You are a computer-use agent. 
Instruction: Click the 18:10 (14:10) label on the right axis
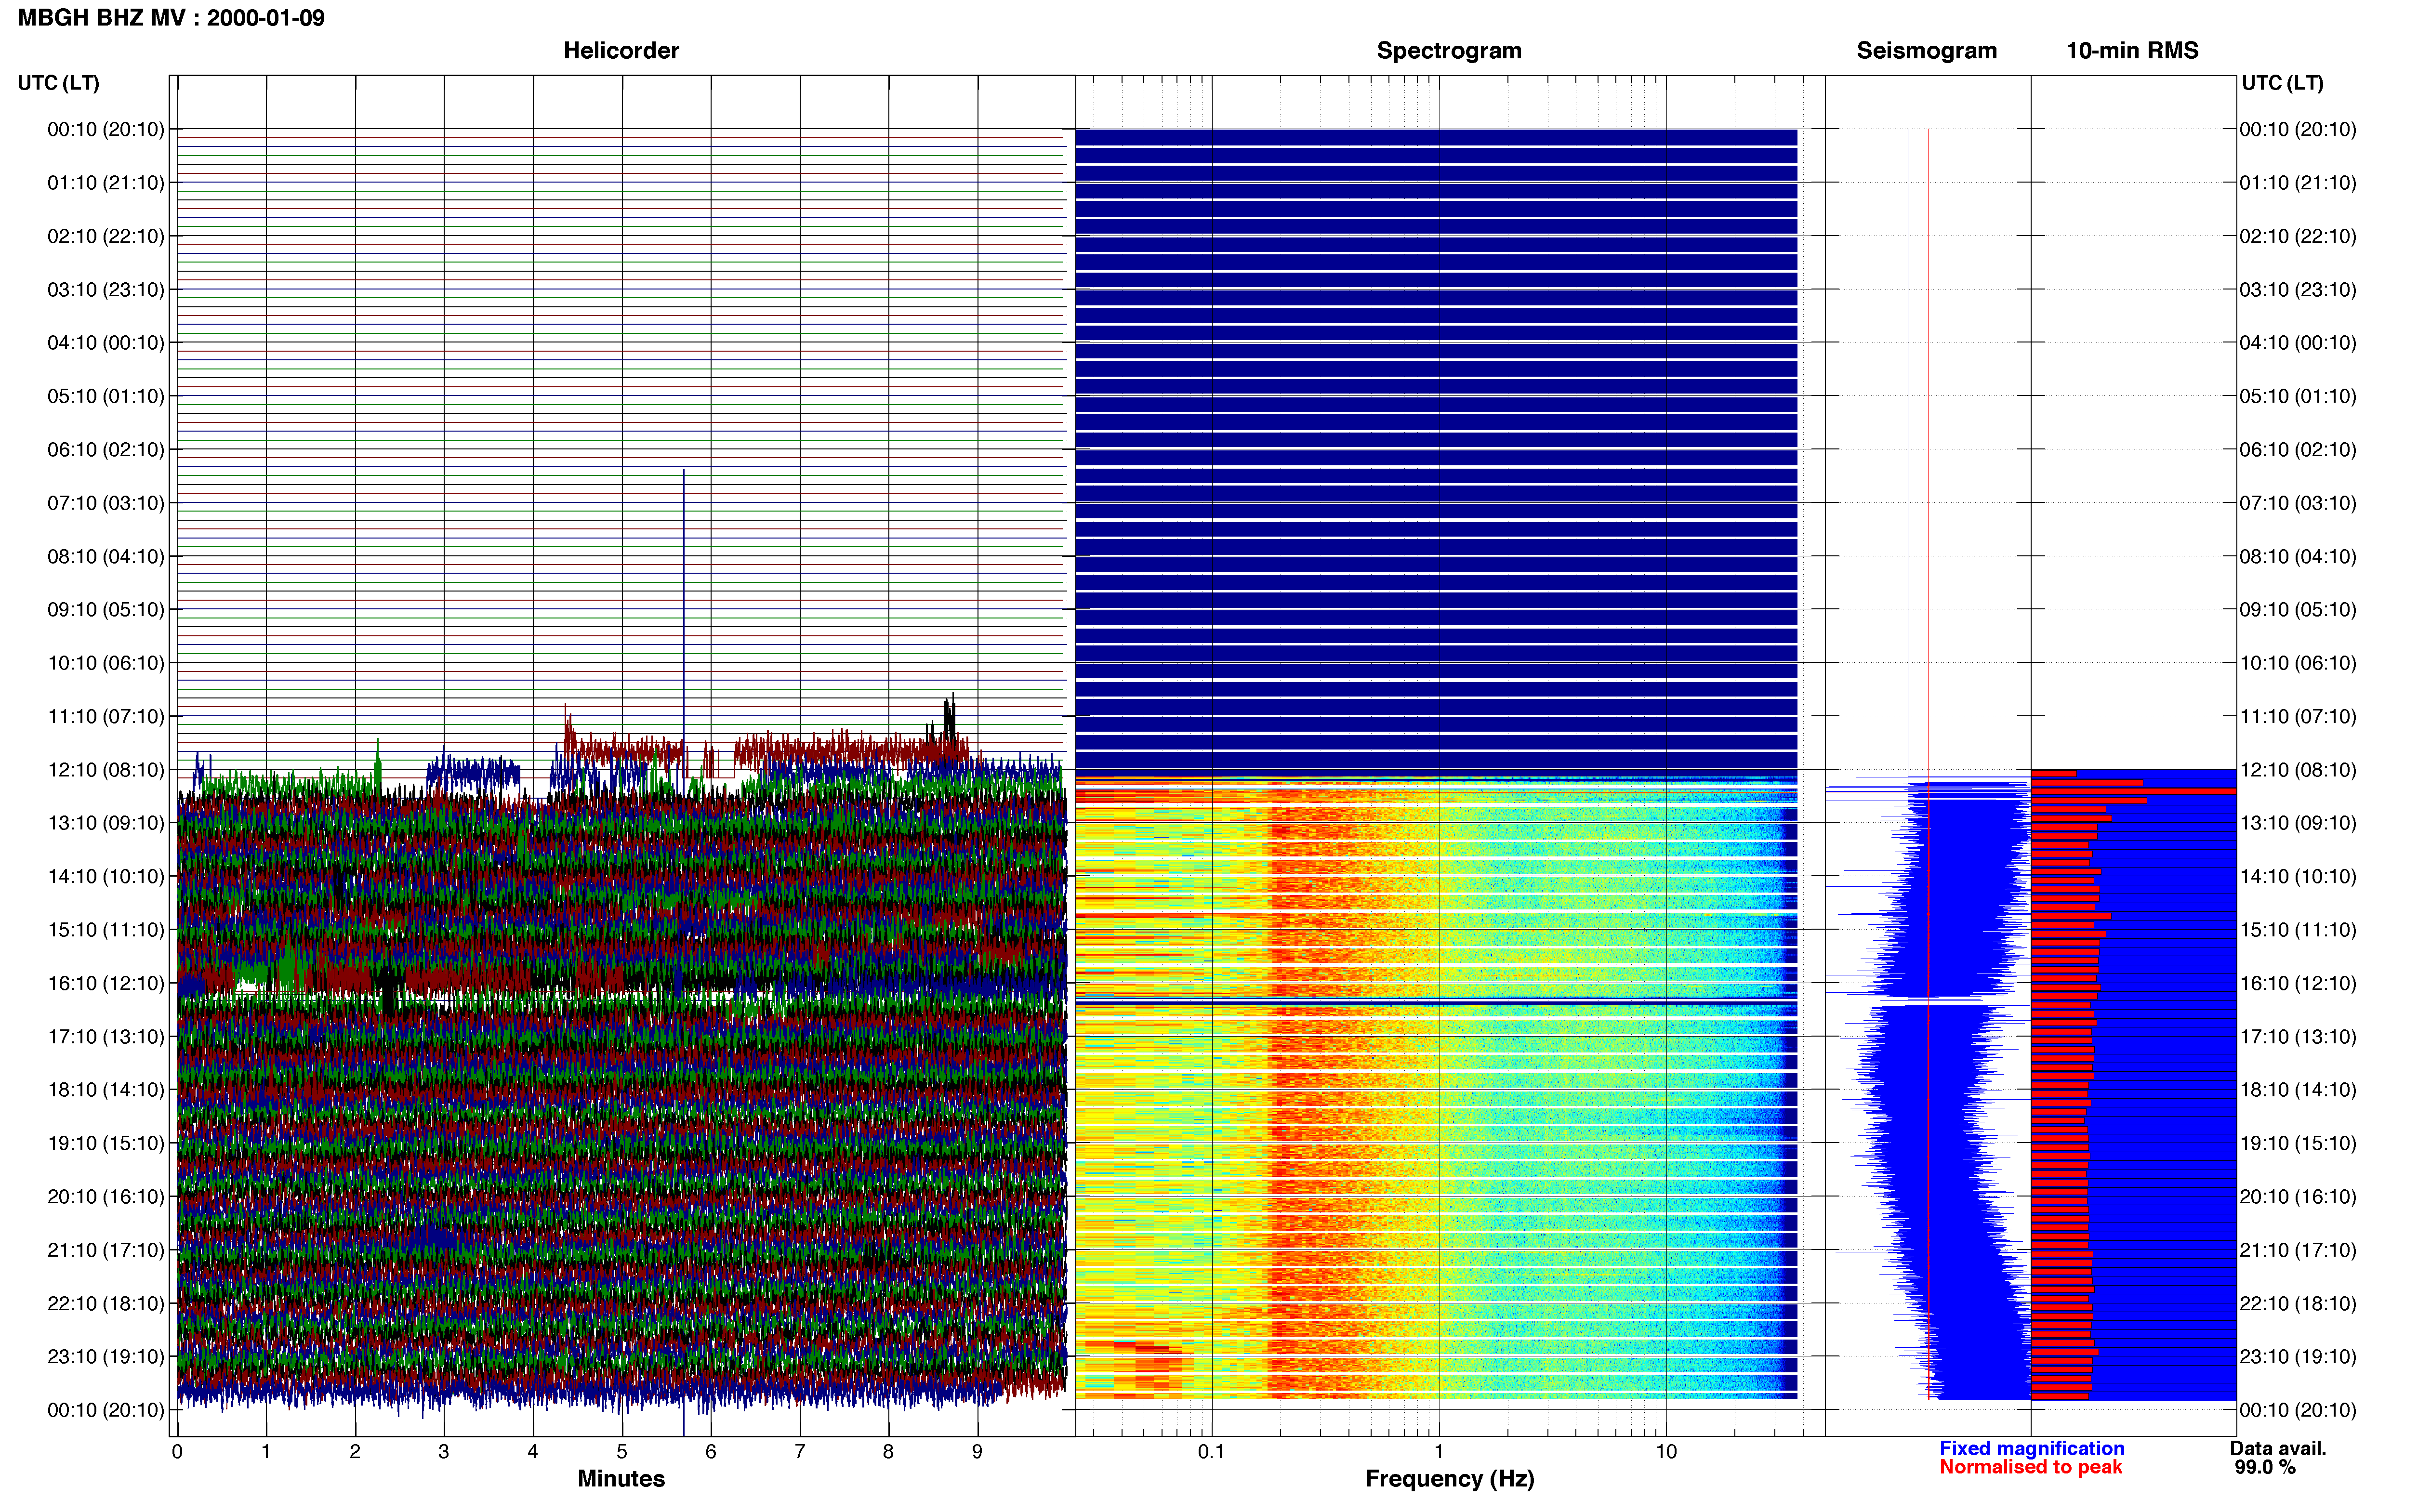click(2298, 1090)
